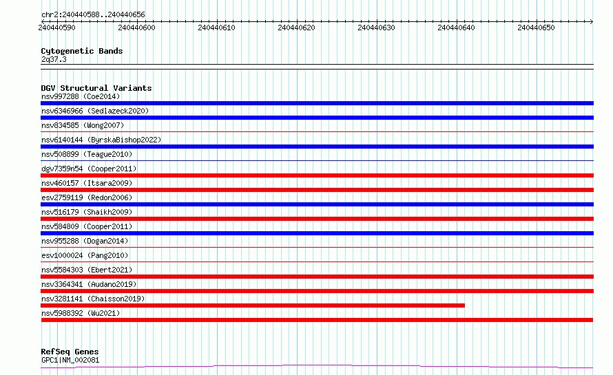The width and height of the screenshot is (613, 375).
Task: Click the nsv5988392 (Wu2021) label
Action: coord(81,313)
